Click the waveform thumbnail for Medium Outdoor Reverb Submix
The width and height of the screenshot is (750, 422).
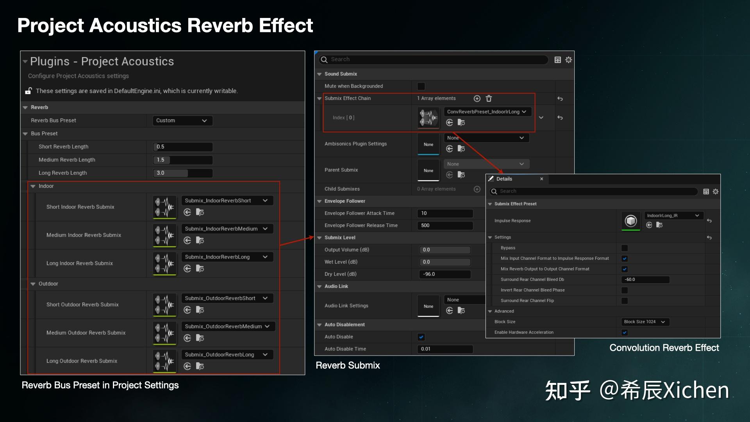164,333
